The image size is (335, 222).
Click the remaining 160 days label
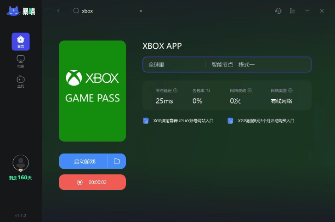20,177
